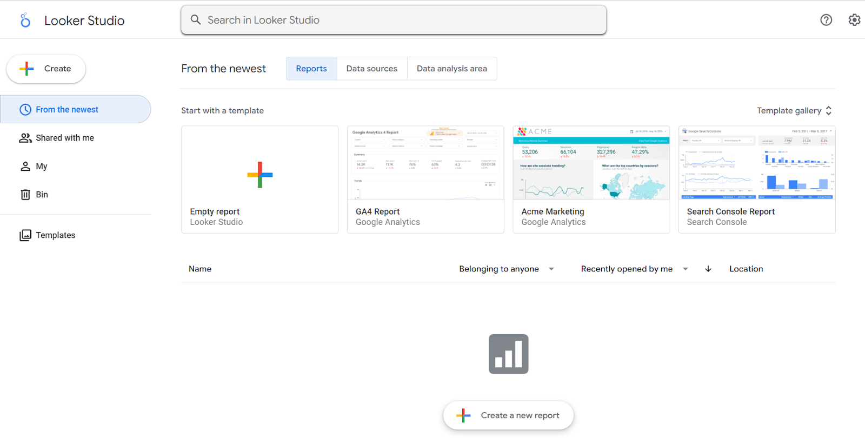
Task: Switch to the Data sources tab
Action: [x=372, y=69]
